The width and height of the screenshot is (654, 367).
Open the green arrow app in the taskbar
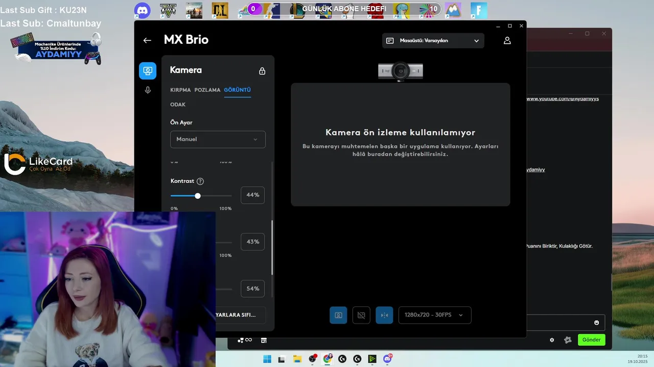click(x=372, y=359)
